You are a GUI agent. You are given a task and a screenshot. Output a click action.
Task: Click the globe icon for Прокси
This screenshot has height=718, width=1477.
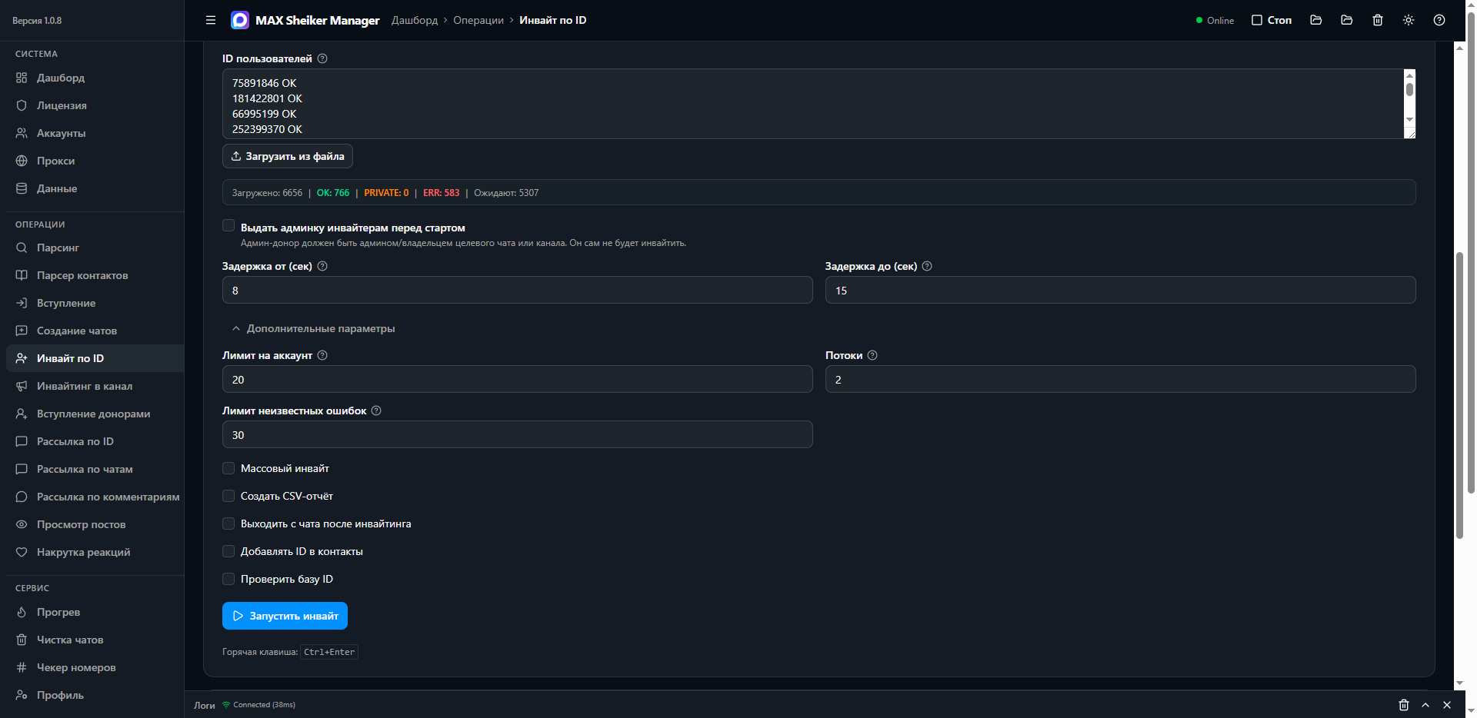[22, 161]
